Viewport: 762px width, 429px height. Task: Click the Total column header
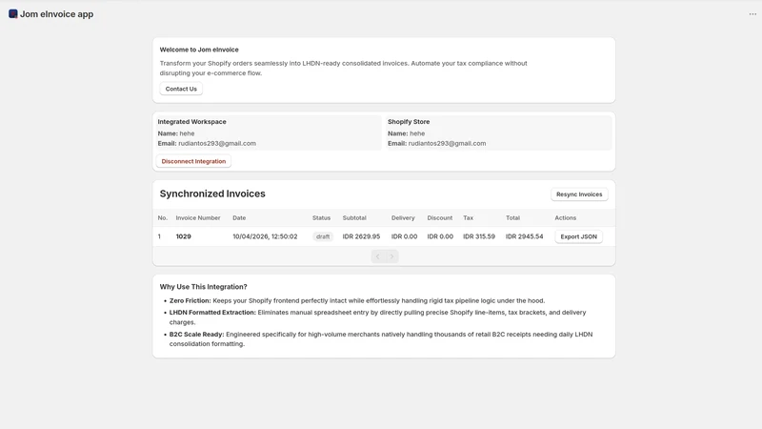click(x=512, y=218)
